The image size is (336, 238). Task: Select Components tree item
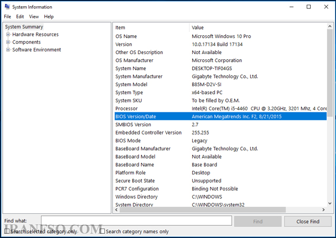pos(26,42)
